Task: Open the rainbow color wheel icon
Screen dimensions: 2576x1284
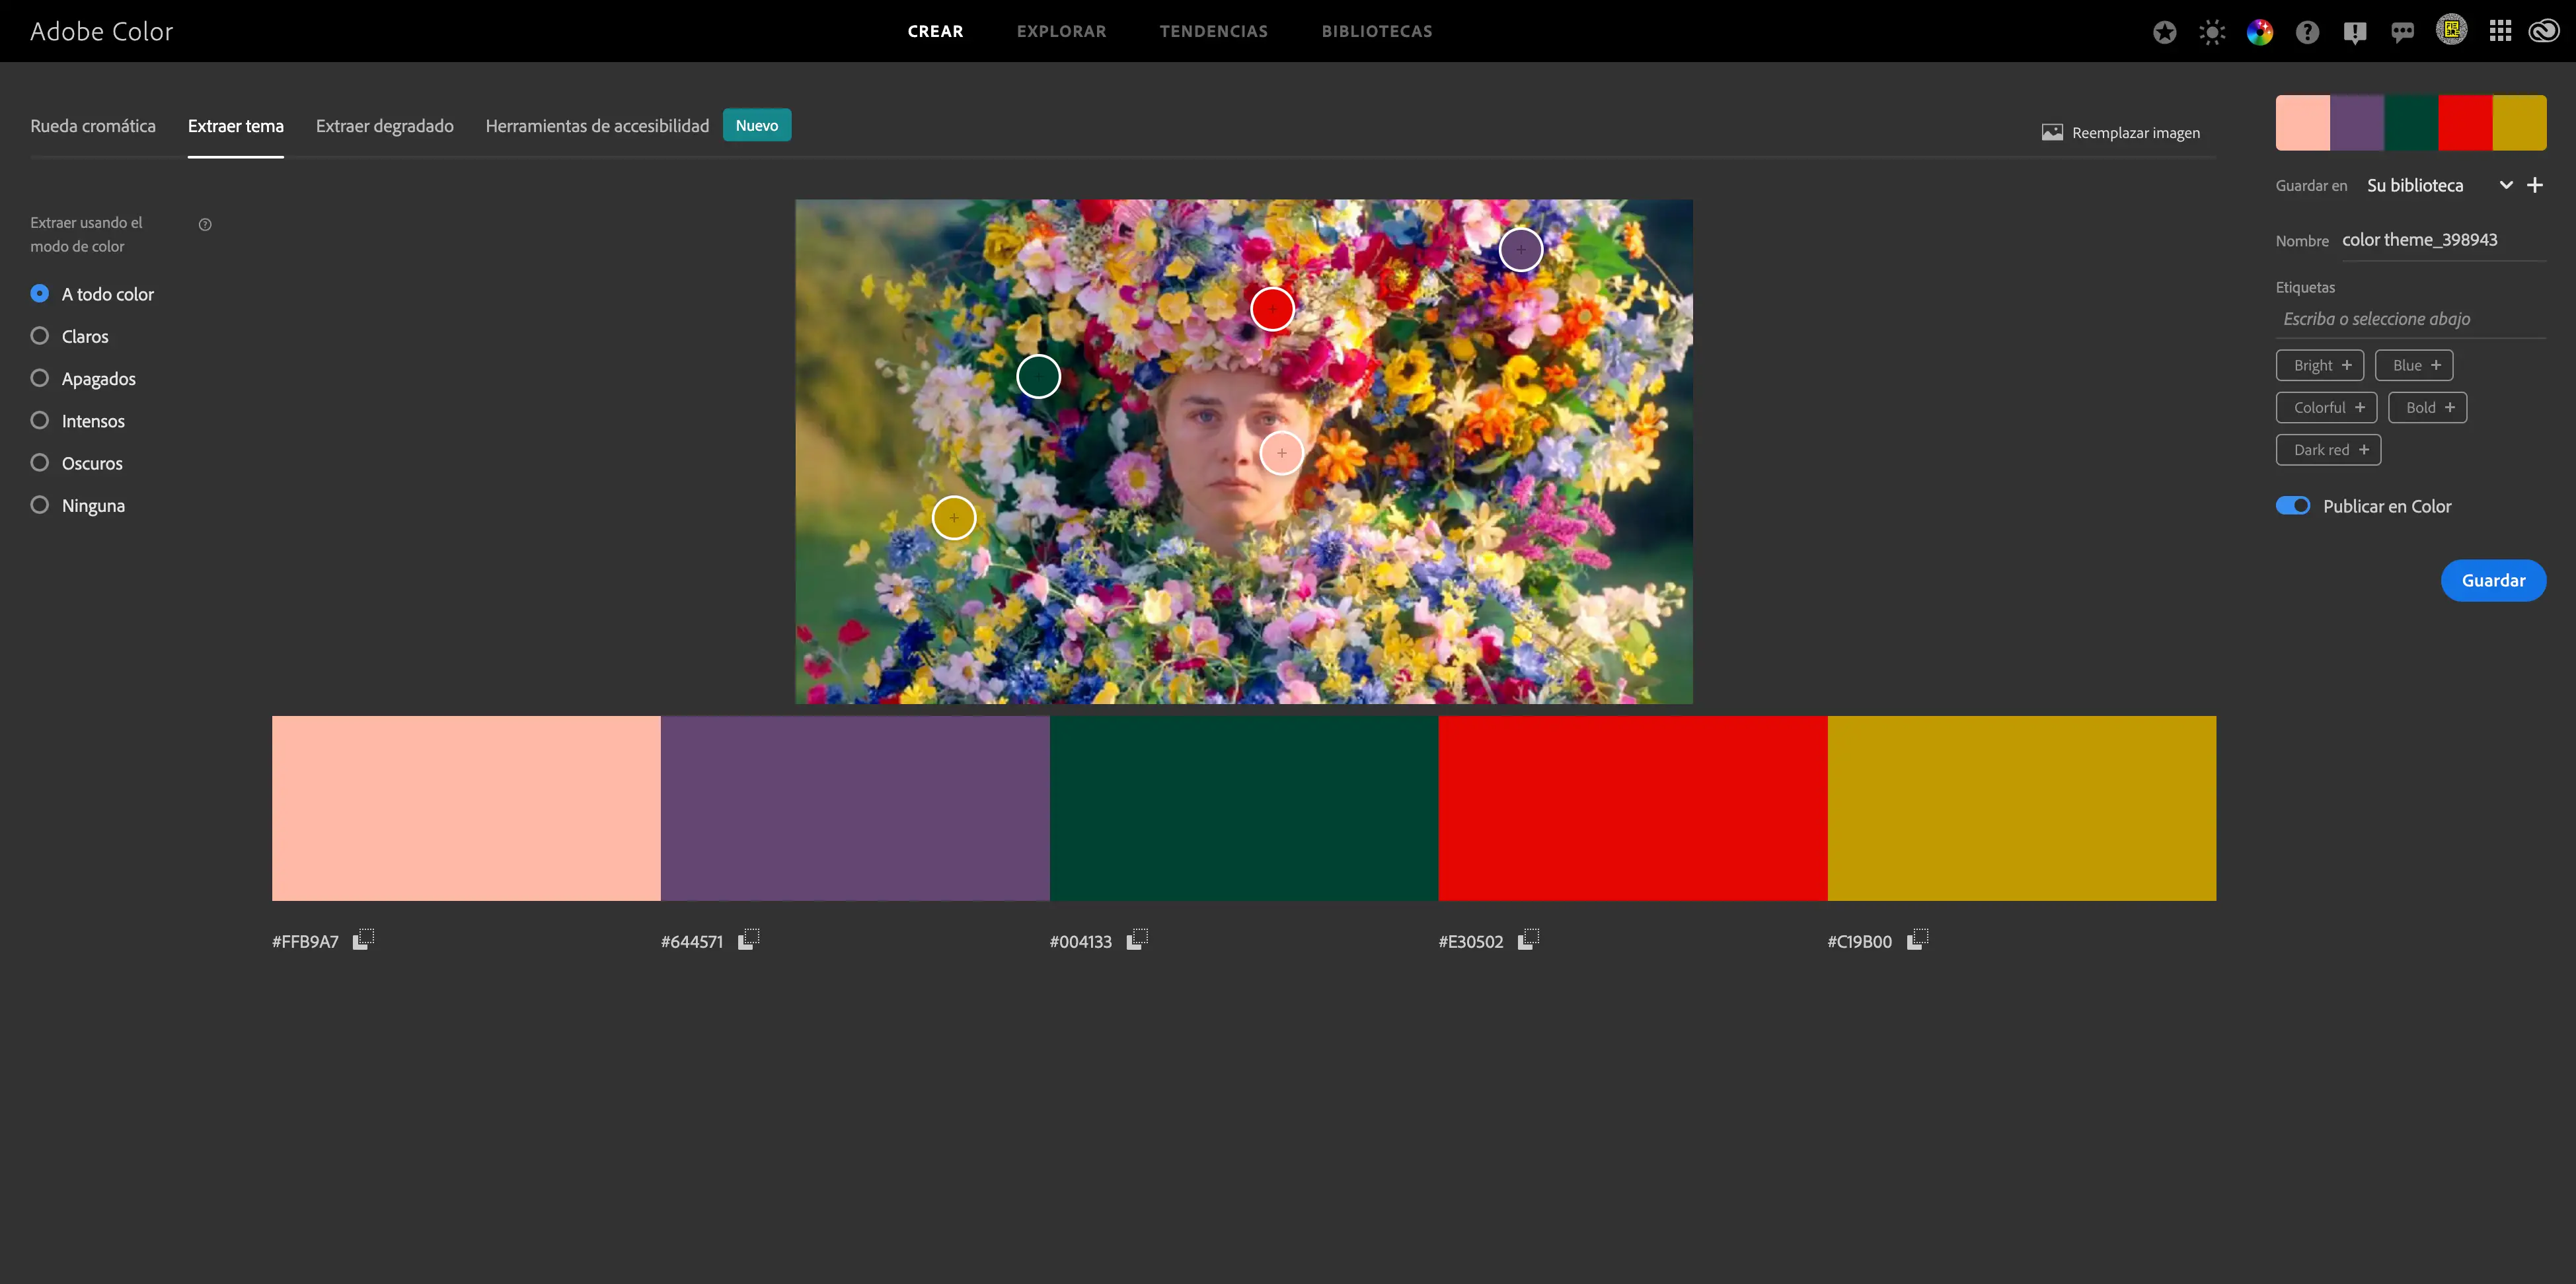Action: [x=2259, y=32]
